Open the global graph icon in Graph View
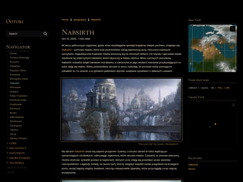This screenshot has width=243, height=182. pos(234,105)
